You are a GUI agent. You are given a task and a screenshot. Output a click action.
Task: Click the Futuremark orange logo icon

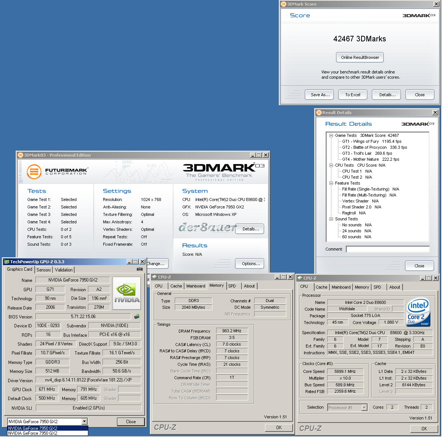34,172
